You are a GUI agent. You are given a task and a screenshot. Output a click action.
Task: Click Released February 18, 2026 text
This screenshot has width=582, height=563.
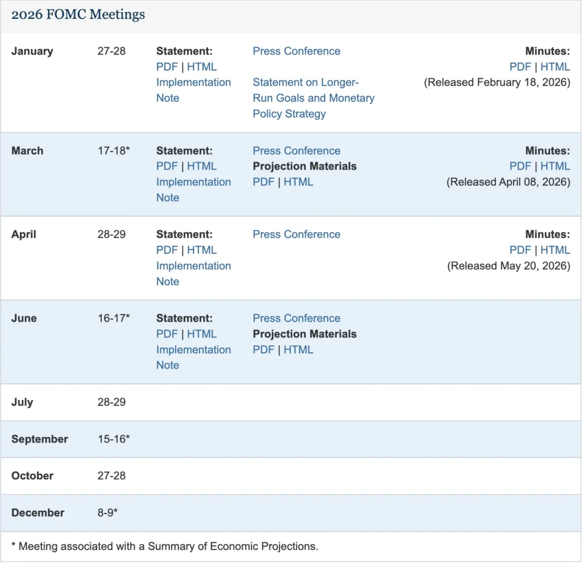497,82
